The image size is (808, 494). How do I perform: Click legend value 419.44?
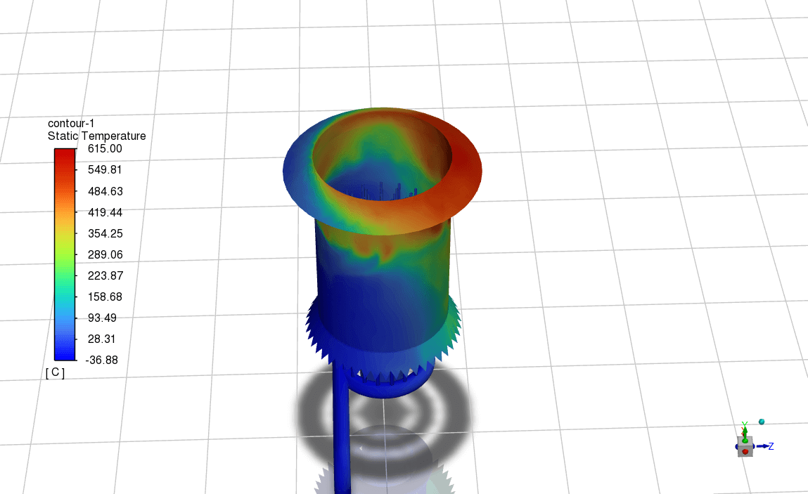pos(105,212)
